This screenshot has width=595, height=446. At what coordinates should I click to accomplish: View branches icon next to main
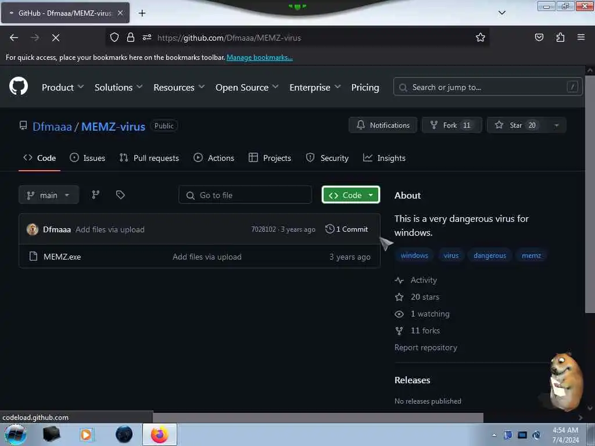point(96,195)
